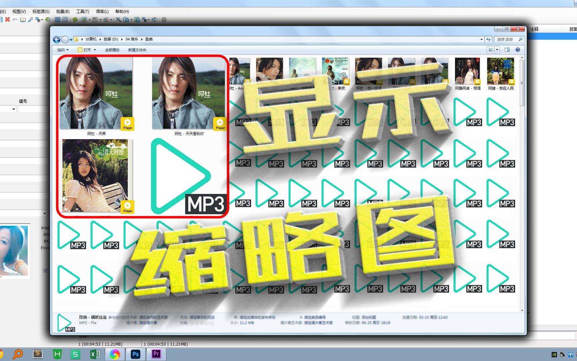Click 04 音乐 in the address breadcrumb
Screen dimensions: 577x361
click(x=132, y=39)
